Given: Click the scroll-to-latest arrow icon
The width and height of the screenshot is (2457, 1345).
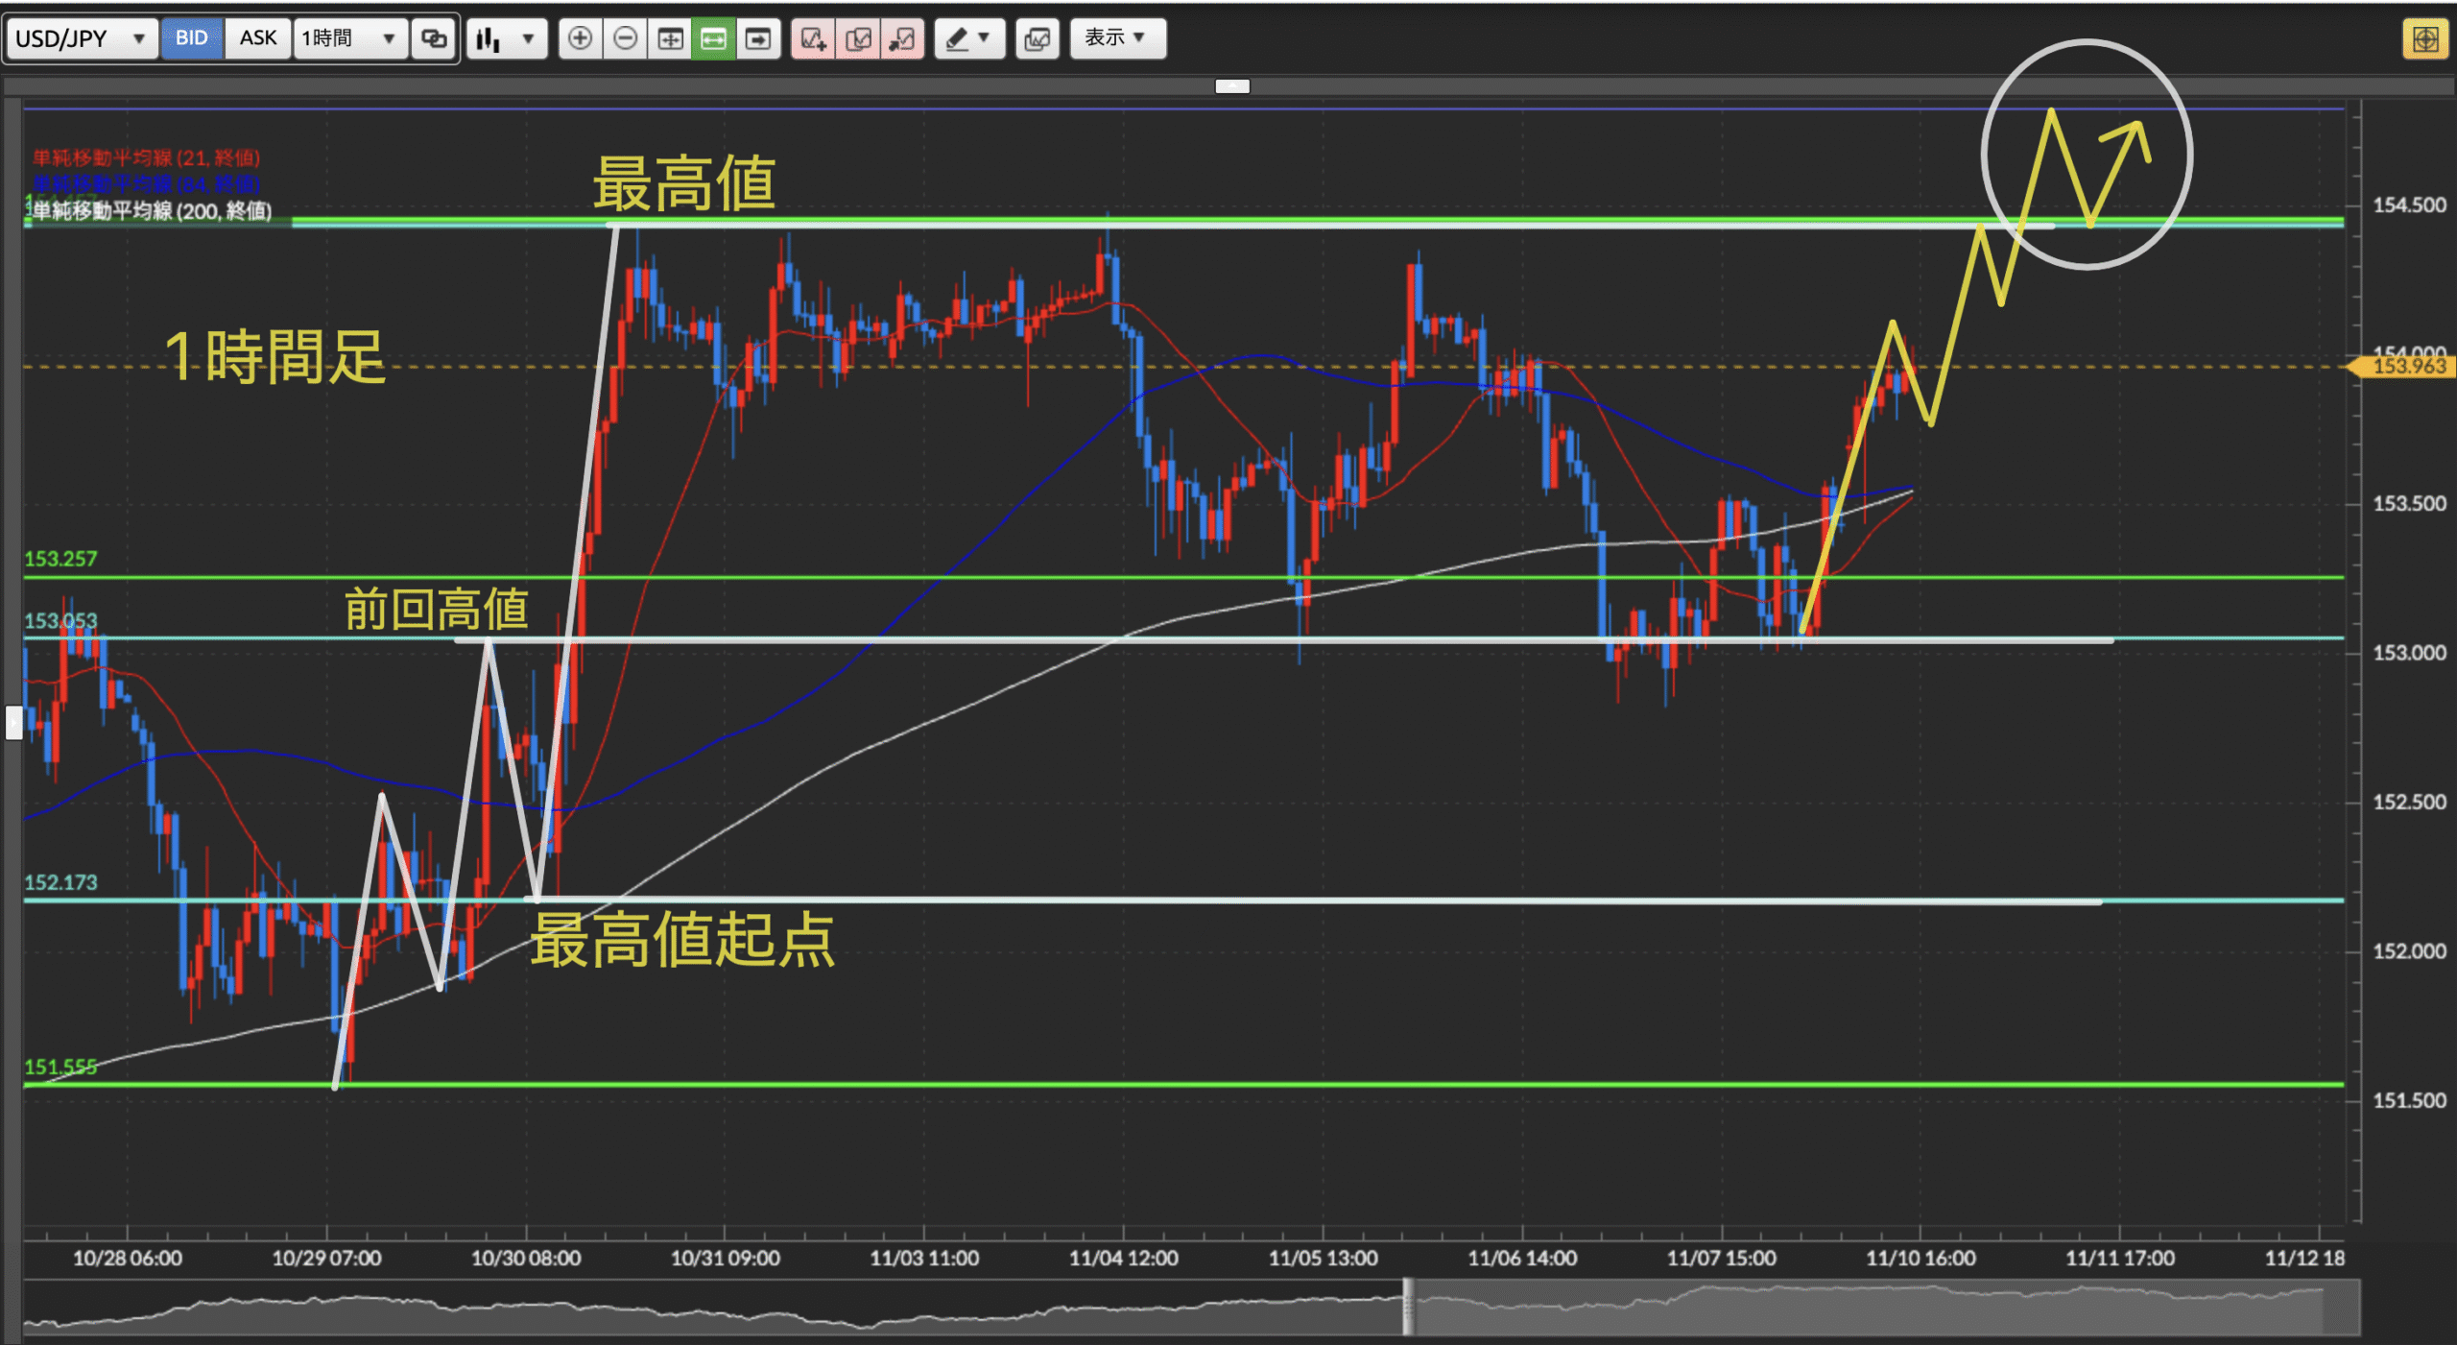Looking at the screenshot, I should (758, 38).
